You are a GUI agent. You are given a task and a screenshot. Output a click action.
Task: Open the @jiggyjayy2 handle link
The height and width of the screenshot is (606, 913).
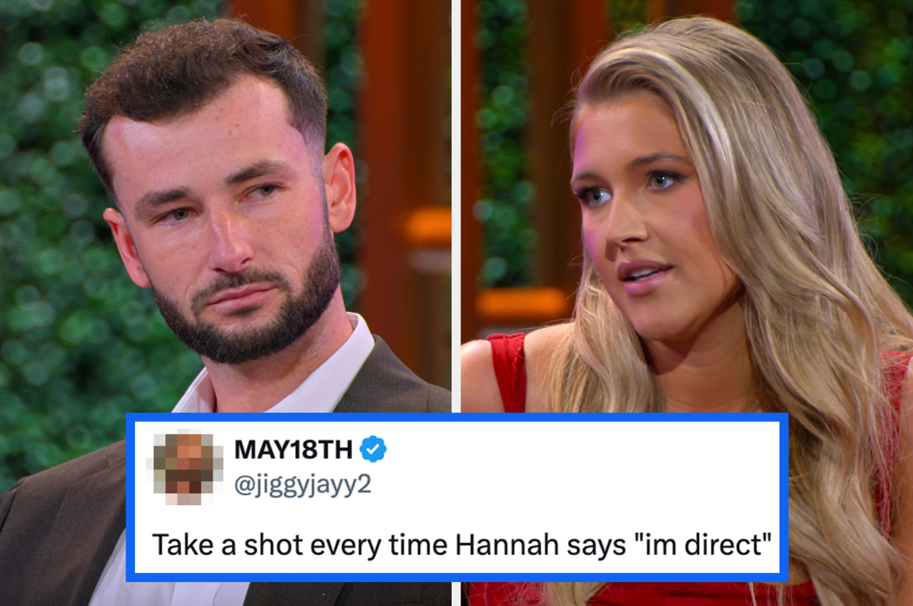302,485
